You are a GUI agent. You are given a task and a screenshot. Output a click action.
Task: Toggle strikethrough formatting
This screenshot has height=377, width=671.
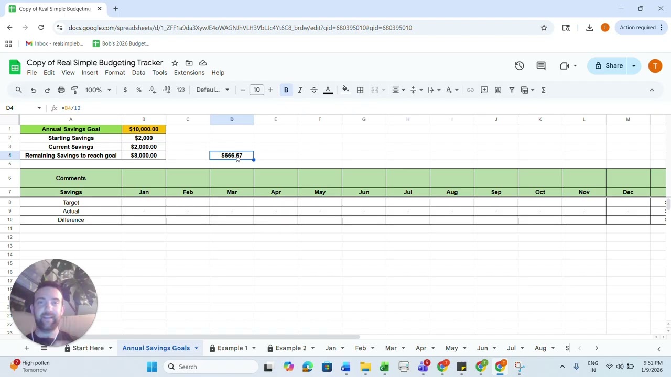coord(314,90)
